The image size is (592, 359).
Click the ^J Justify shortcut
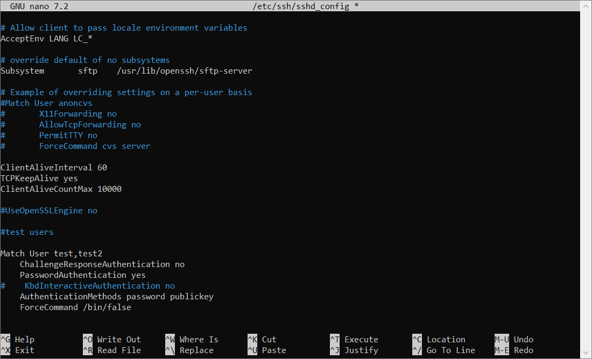(354, 350)
